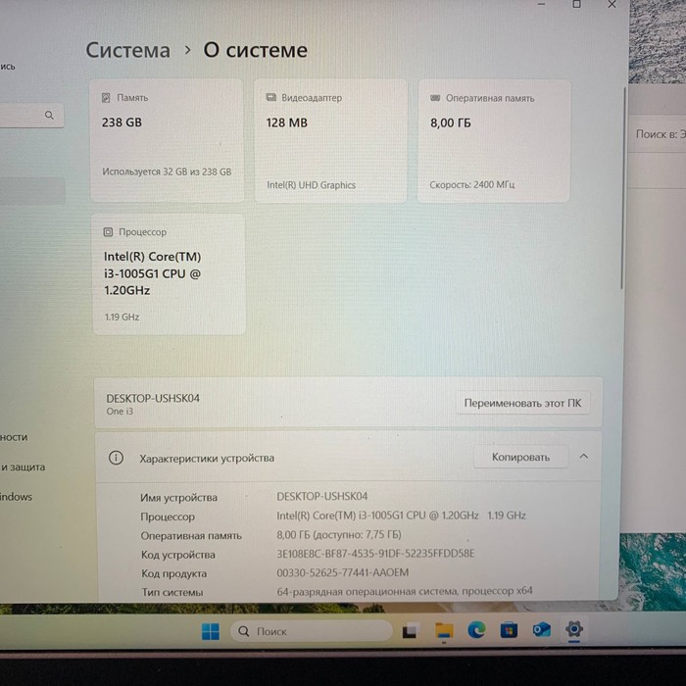This screenshot has height=686, width=686.
Task: Click 'Скорость: 2400 МГц' text
Action: 471,184
